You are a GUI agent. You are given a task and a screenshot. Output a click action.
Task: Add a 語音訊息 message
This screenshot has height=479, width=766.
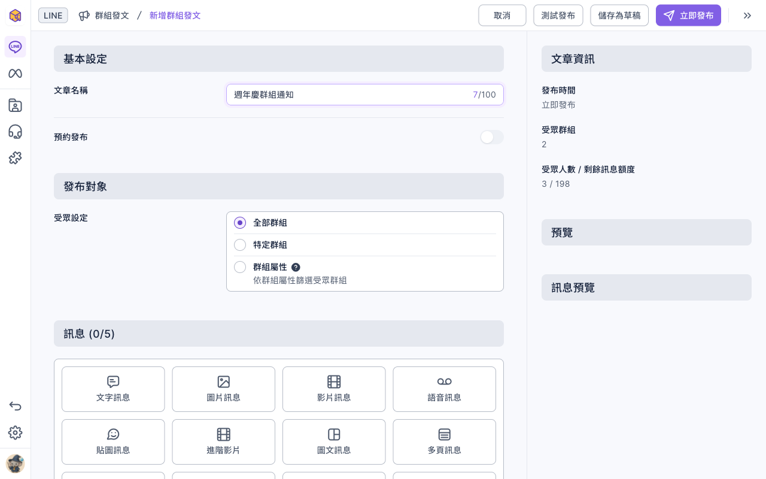(x=444, y=389)
